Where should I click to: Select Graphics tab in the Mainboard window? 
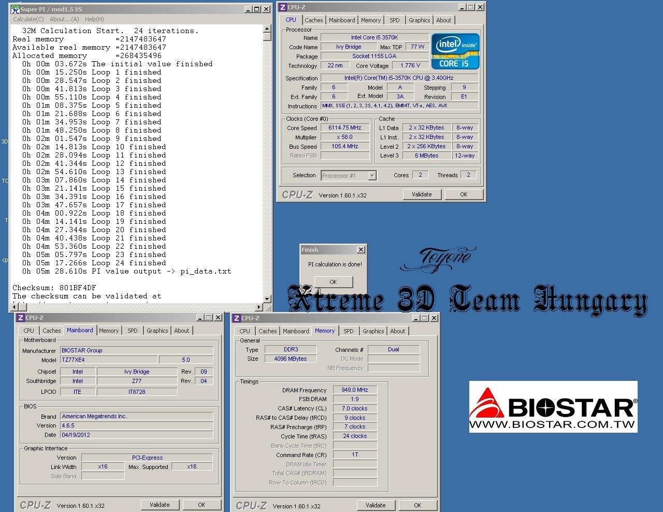(x=157, y=331)
